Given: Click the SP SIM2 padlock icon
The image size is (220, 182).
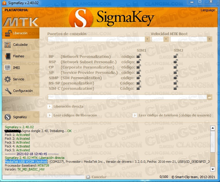Looking at the screenshot, I should tap(176, 72).
